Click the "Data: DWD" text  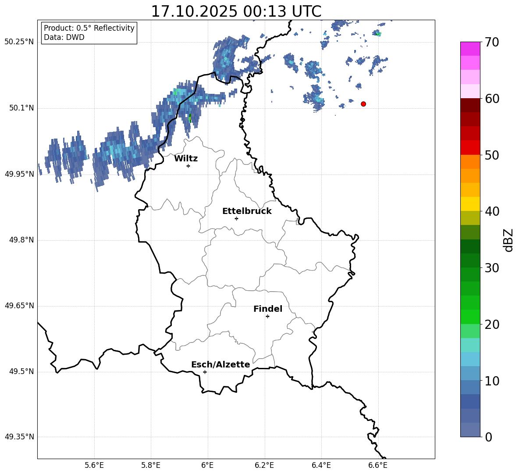coord(64,37)
